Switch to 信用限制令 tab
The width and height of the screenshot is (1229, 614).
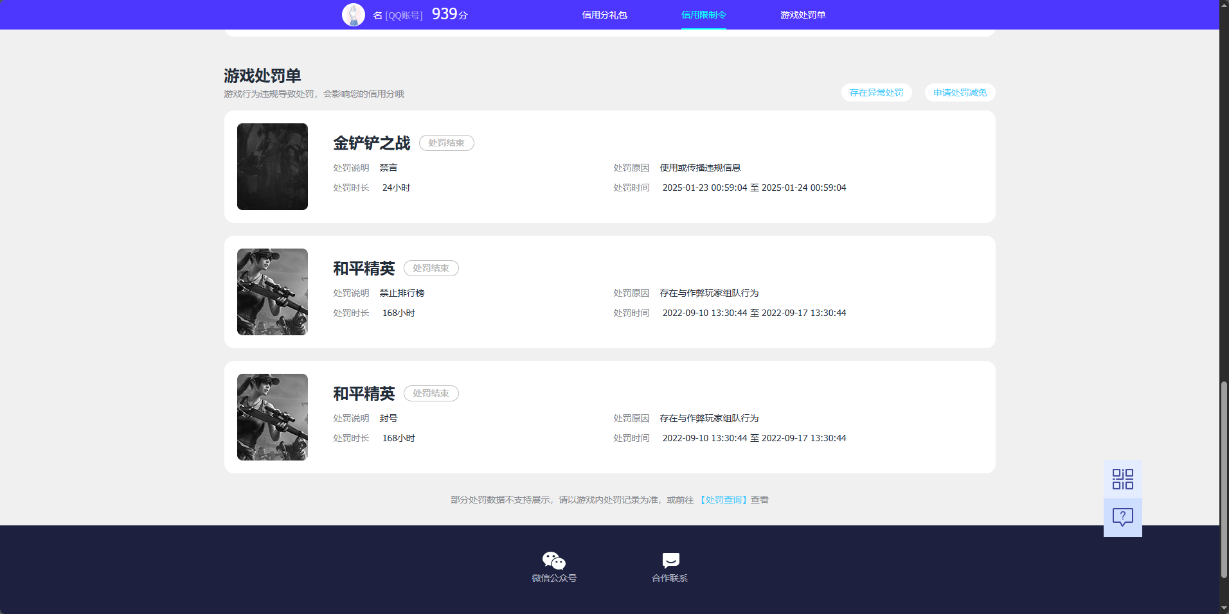click(704, 15)
